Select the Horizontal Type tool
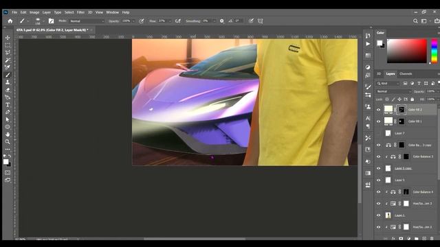 pos(8,105)
